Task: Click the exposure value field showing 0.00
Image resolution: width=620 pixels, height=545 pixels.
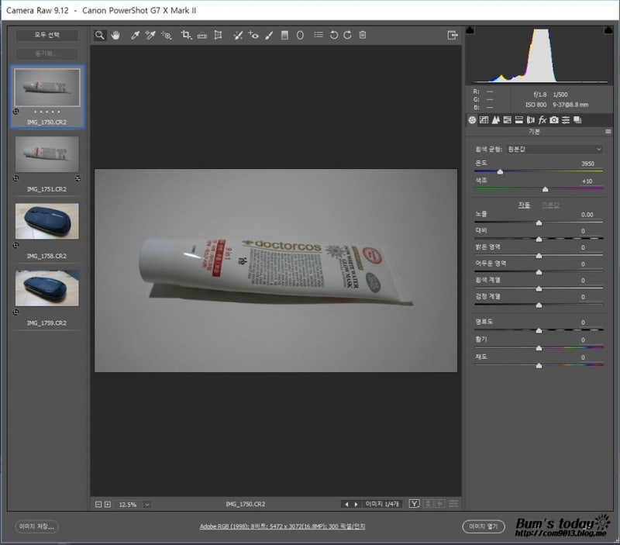Action: 587,215
